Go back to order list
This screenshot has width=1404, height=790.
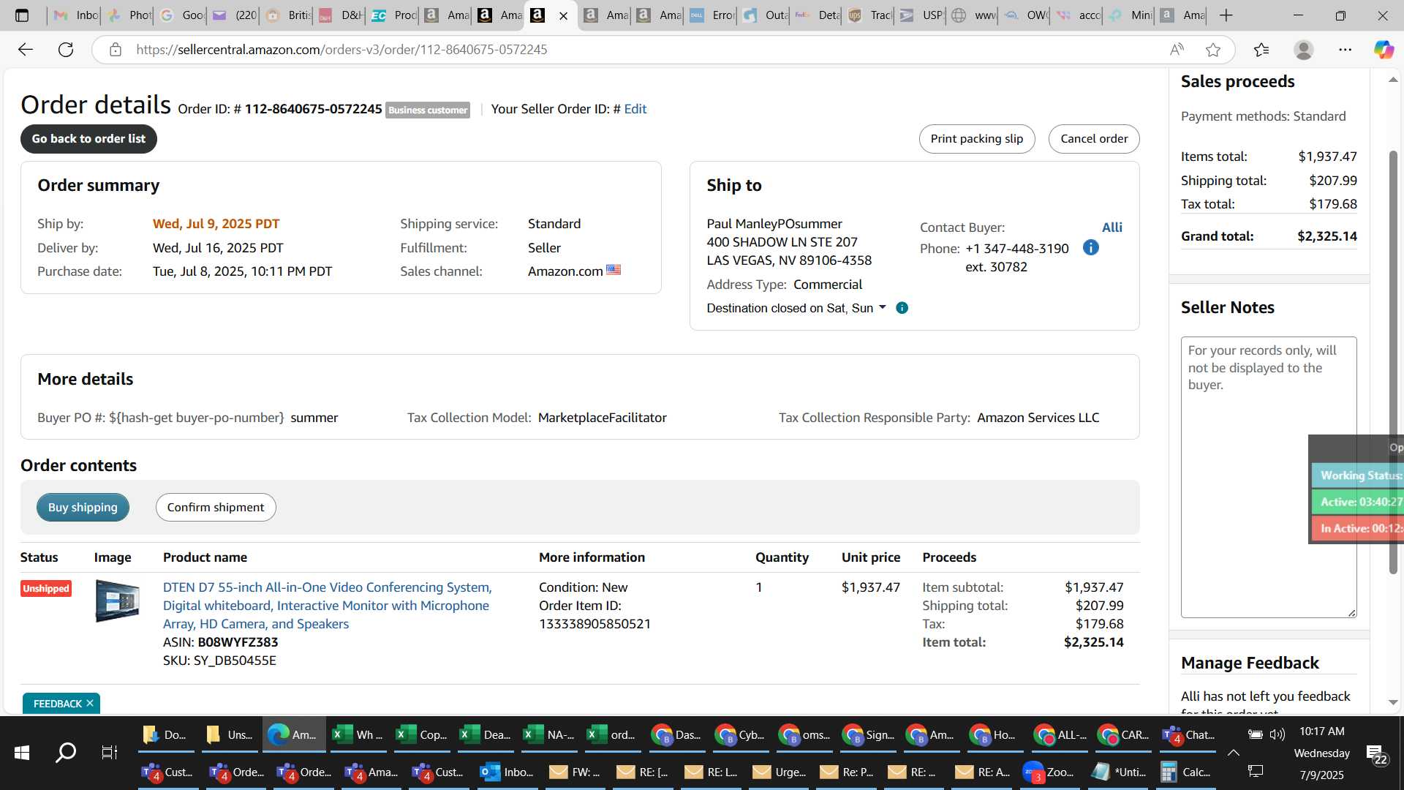(88, 139)
